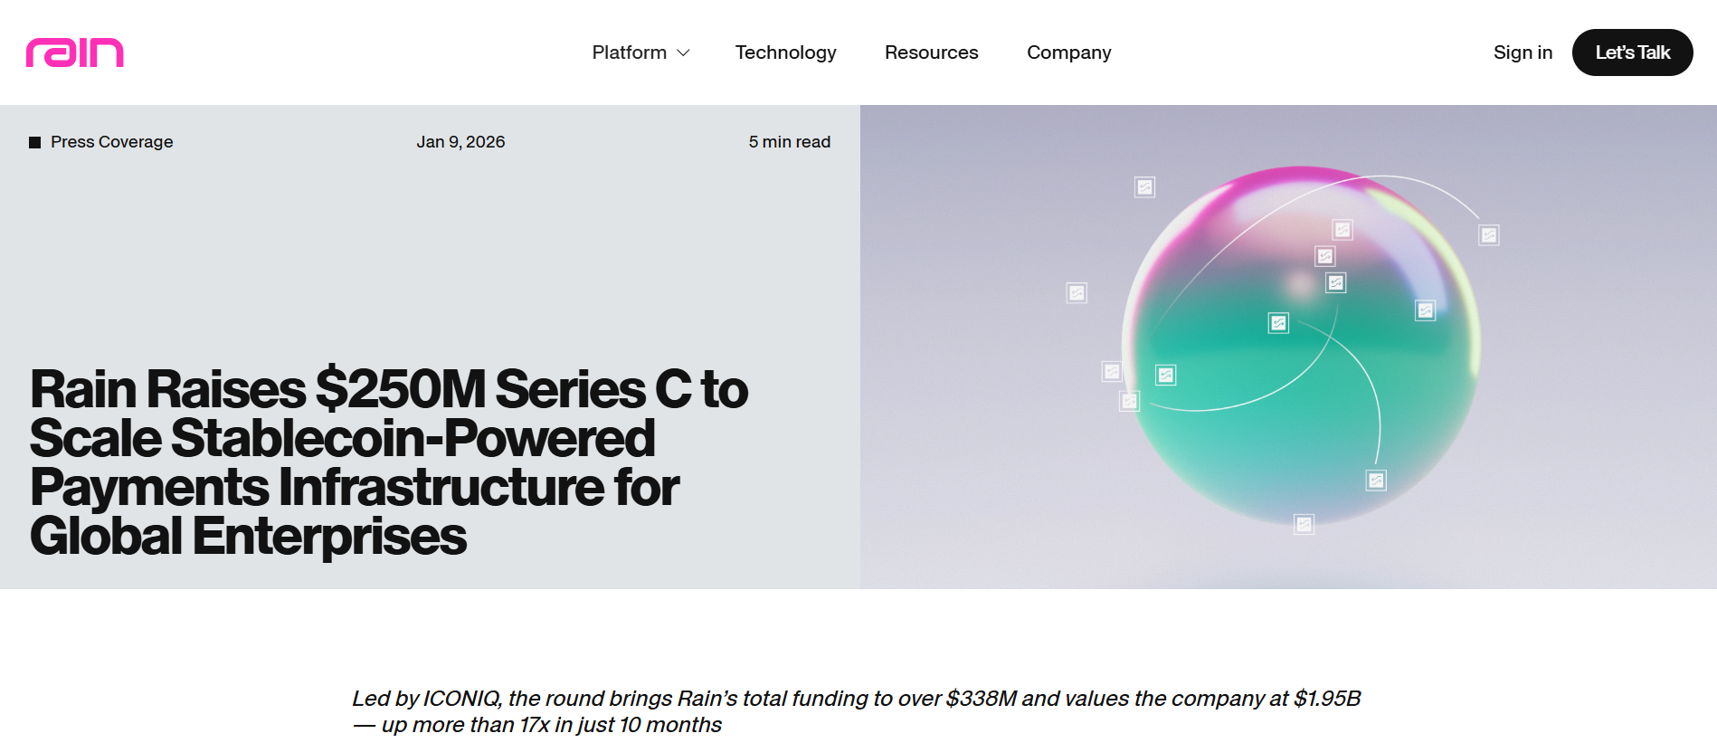Click the Press Coverage tag
Screen dimensions: 1717x743
click(x=111, y=141)
